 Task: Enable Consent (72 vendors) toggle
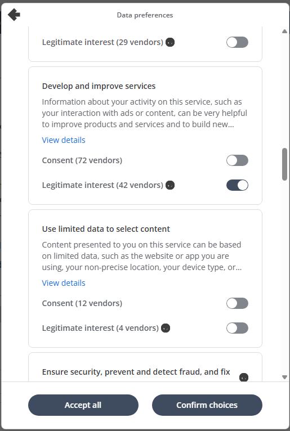point(237,160)
